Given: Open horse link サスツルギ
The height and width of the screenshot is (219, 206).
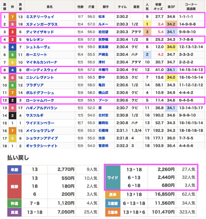Looking at the screenshot, I should [35, 115].
